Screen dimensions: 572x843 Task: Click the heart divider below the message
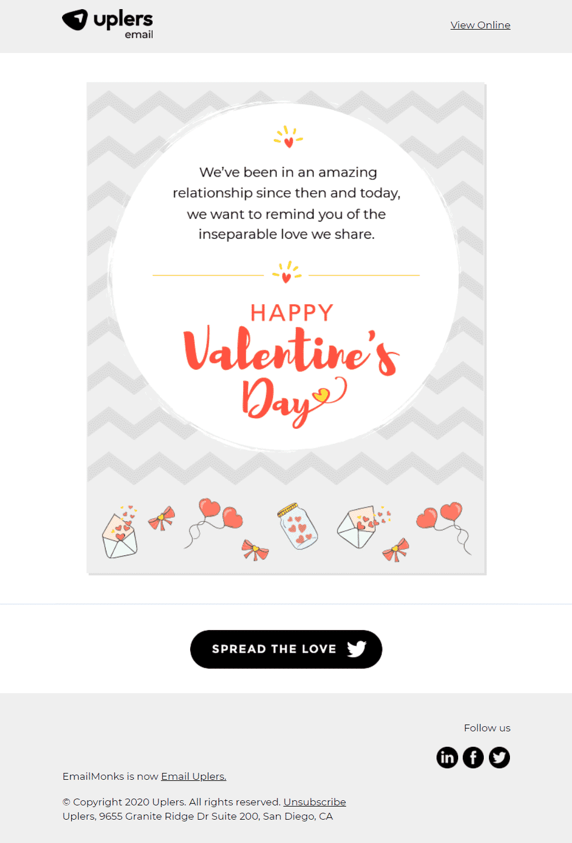tap(286, 272)
